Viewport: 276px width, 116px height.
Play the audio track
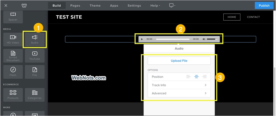(x=142, y=39)
